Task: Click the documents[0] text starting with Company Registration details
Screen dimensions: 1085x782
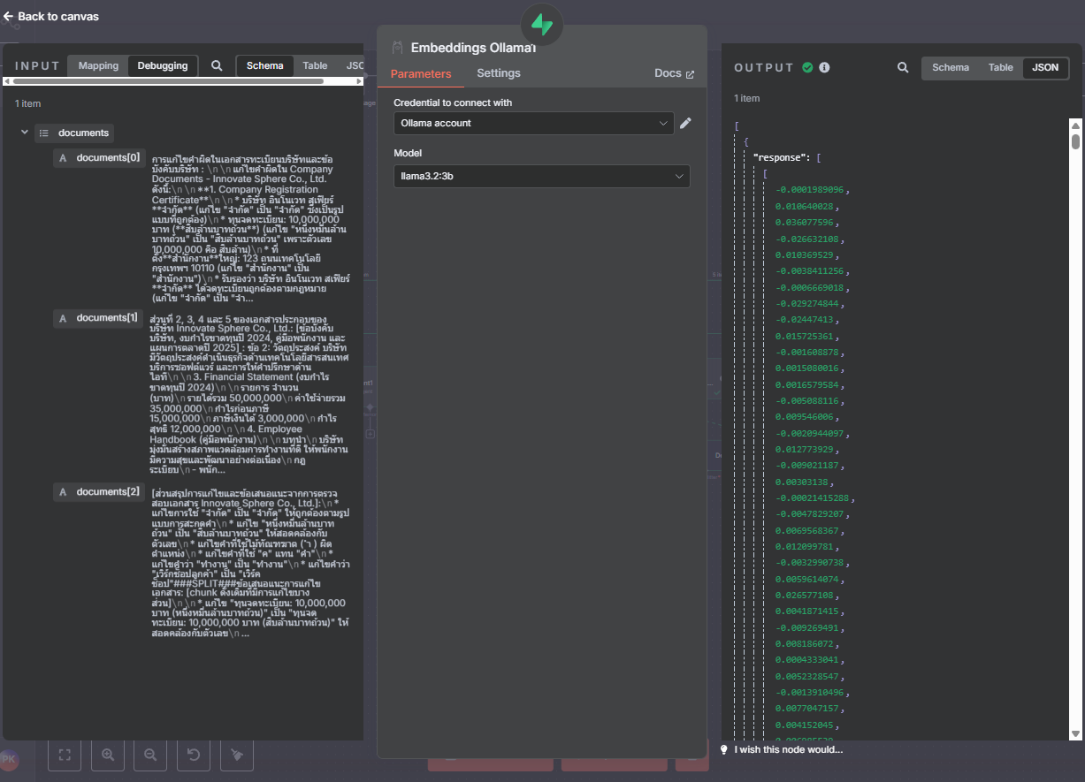Action: pyautogui.click(x=250, y=227)
